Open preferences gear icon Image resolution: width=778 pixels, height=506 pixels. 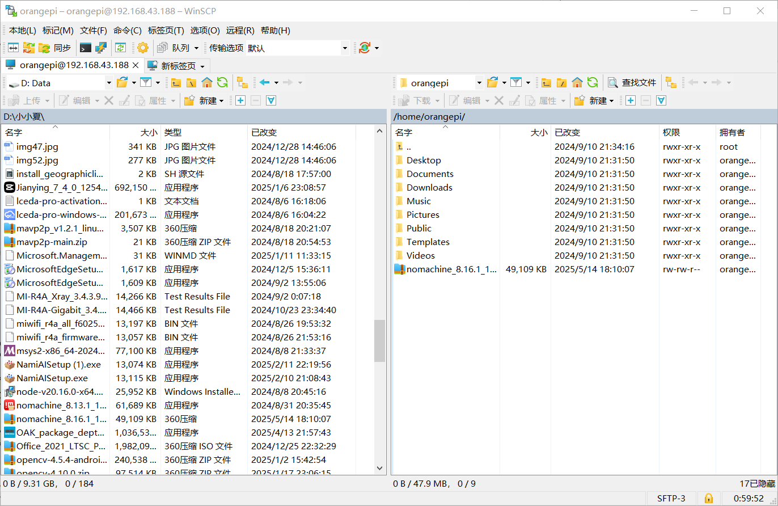tap(143, 48)
